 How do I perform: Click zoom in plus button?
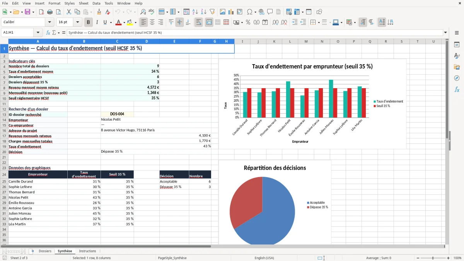pyautogui.click(x=448, y=258)
